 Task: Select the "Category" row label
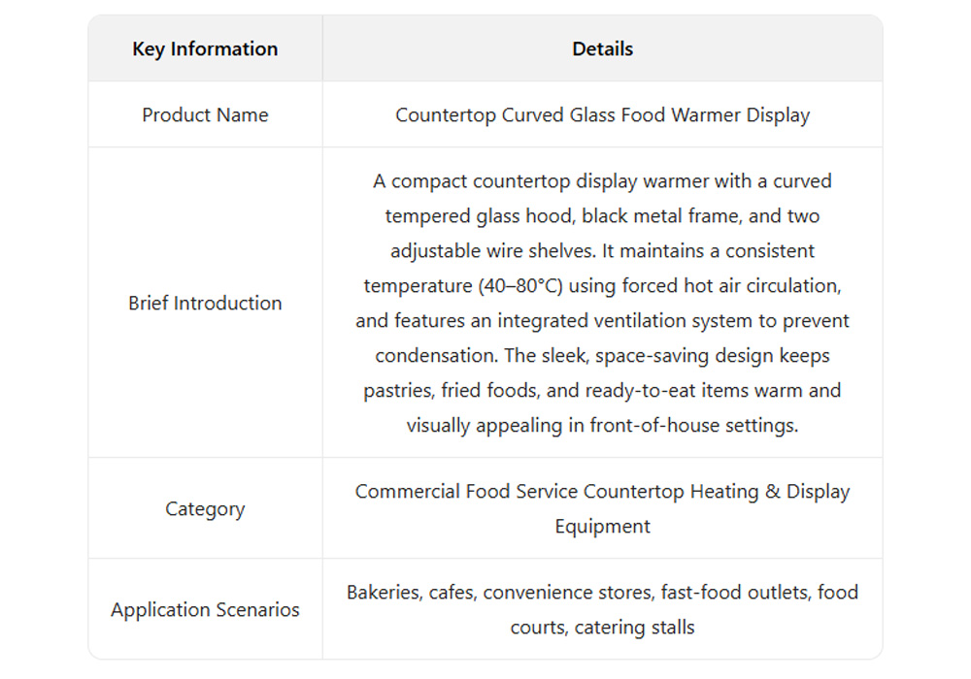205,508
